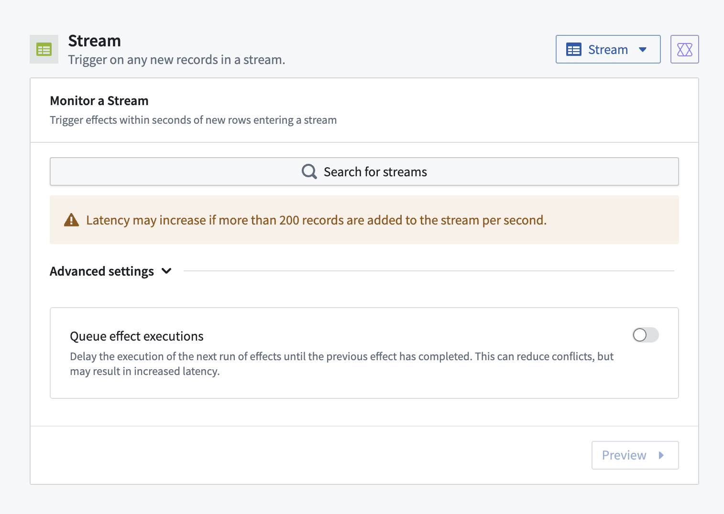The height and width of the screenshot is (514, 724).
Task: Click the magnifying glass search icon
Action: pos(309,171)
